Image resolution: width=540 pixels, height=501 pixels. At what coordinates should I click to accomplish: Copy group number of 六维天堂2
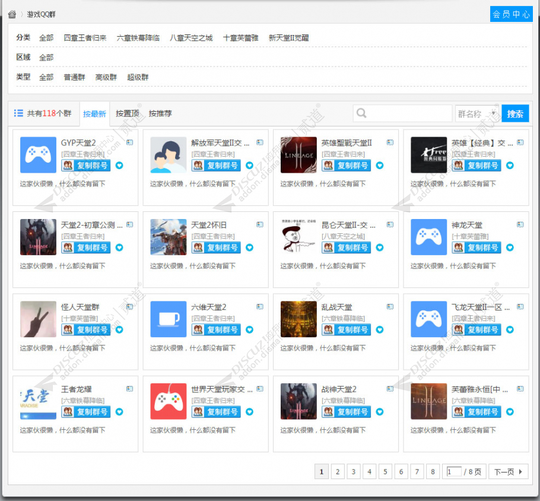[x=216, y=330]
